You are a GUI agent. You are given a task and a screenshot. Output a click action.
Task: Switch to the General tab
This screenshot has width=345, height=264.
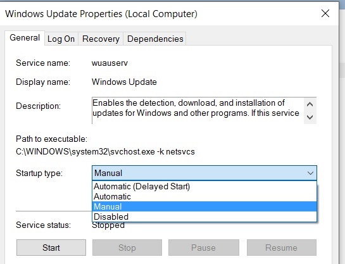coord(25,38)
